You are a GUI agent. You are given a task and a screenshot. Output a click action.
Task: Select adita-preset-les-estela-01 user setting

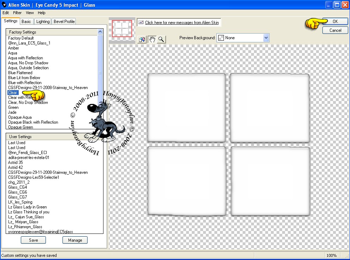(x=29, y=157)
